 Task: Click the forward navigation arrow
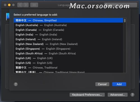click(x=26, y=5)
